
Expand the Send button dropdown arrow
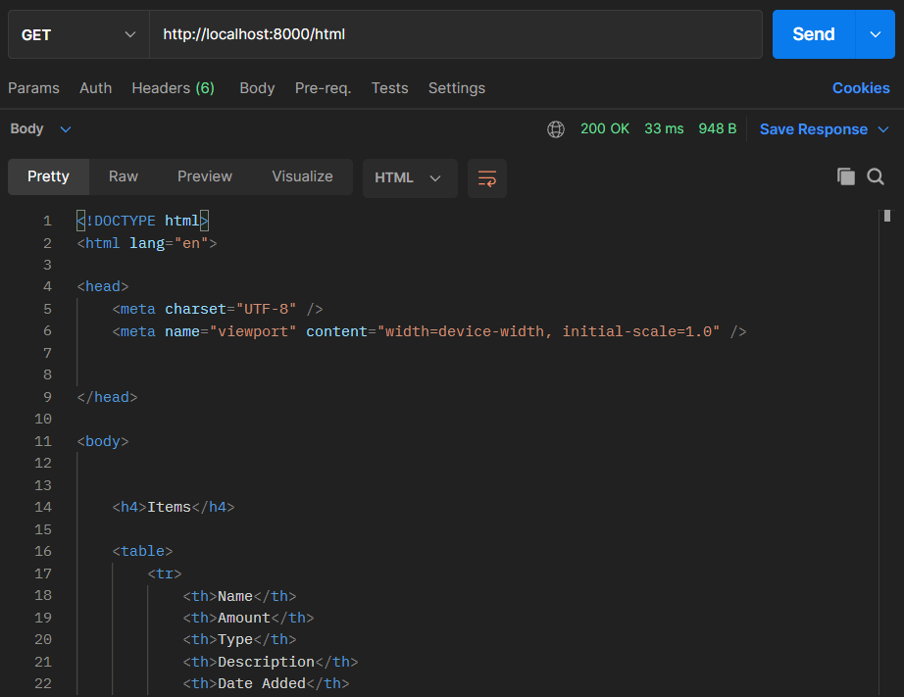pyautogui.click(x=874, y=34)
